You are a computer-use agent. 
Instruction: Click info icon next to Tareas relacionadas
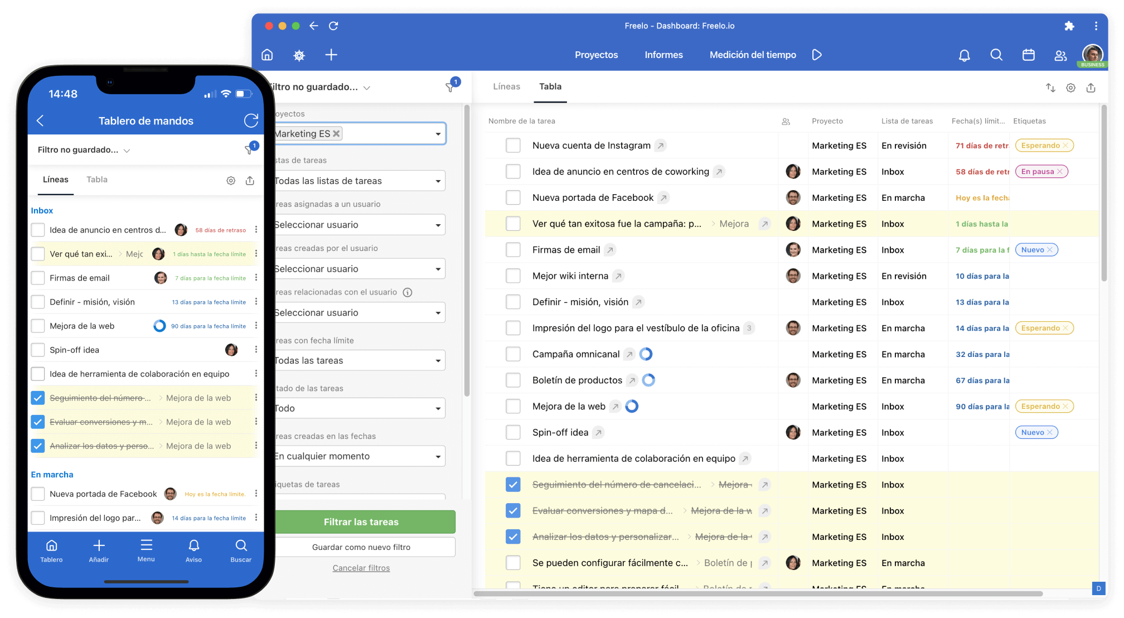pos(408,292)
